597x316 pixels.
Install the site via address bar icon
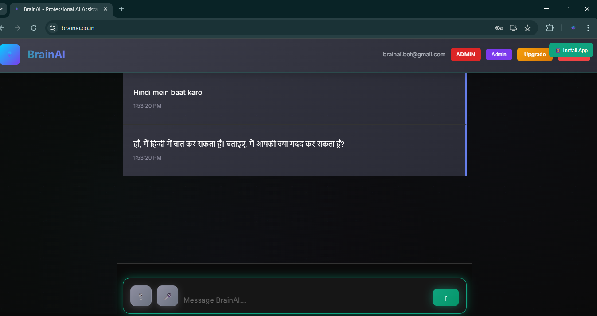tap(513, 28)
